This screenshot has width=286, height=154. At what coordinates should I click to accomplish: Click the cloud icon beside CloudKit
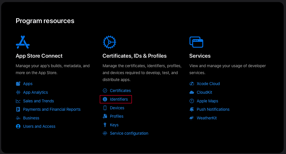tap(192, 92)
